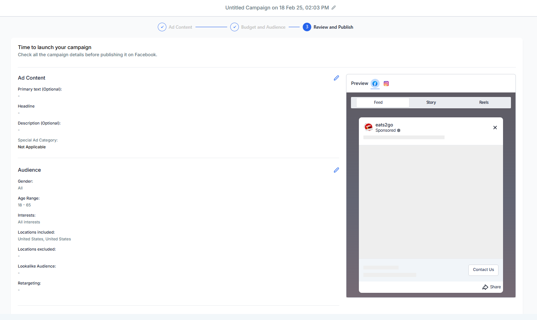Click the All interests value
The height and width of the screenshot is (320, 537).
pos(29,222)
